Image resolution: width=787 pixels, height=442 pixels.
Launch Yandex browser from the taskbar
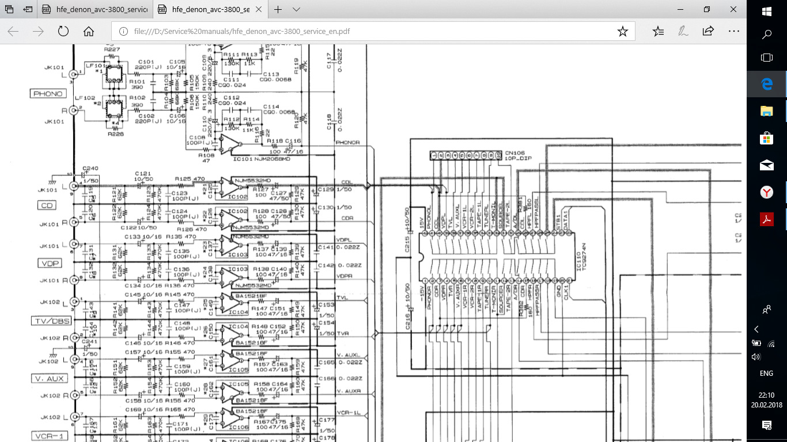[767, 192]
